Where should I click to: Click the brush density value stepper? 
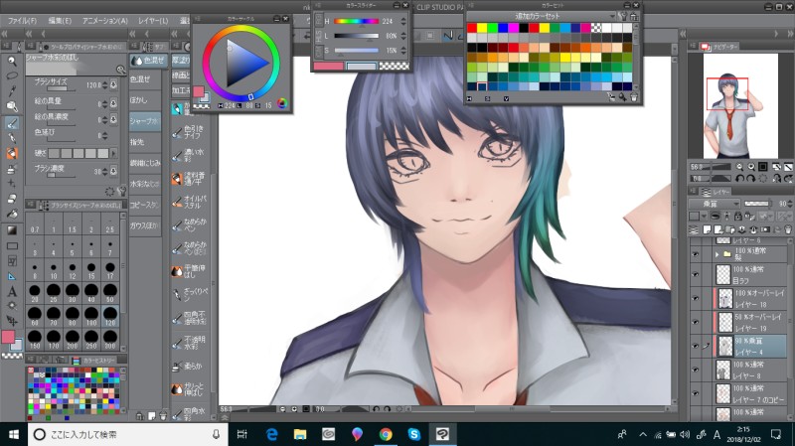point(105,171)
